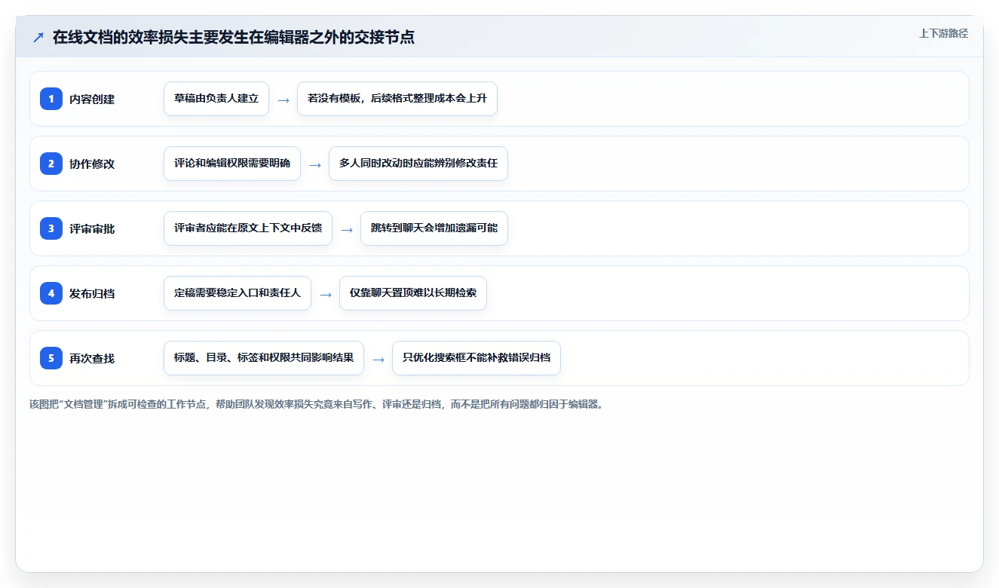999x588 pixels.
Task: Click the 内容创建 row label
Action: pos(92,99)
